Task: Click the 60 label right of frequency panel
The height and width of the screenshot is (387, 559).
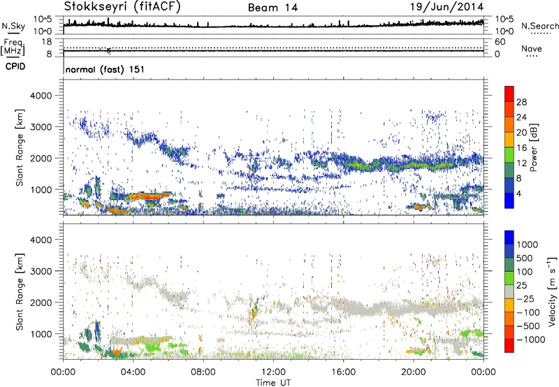Action: [500, 42]
